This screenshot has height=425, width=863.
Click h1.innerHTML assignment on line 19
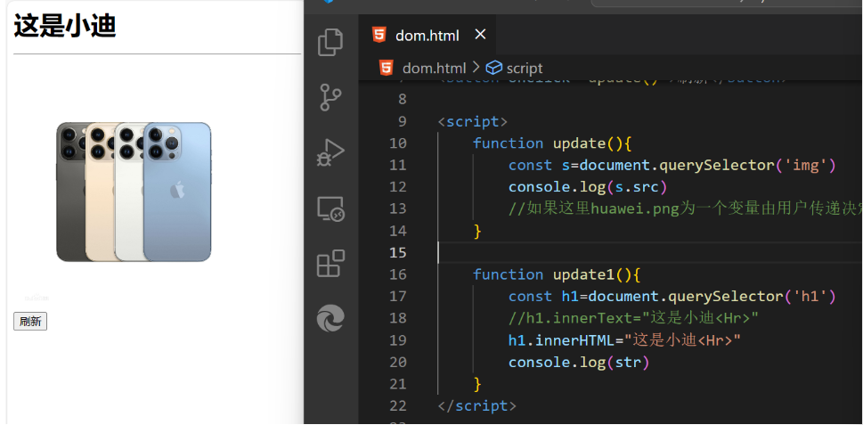coord(624,340)
